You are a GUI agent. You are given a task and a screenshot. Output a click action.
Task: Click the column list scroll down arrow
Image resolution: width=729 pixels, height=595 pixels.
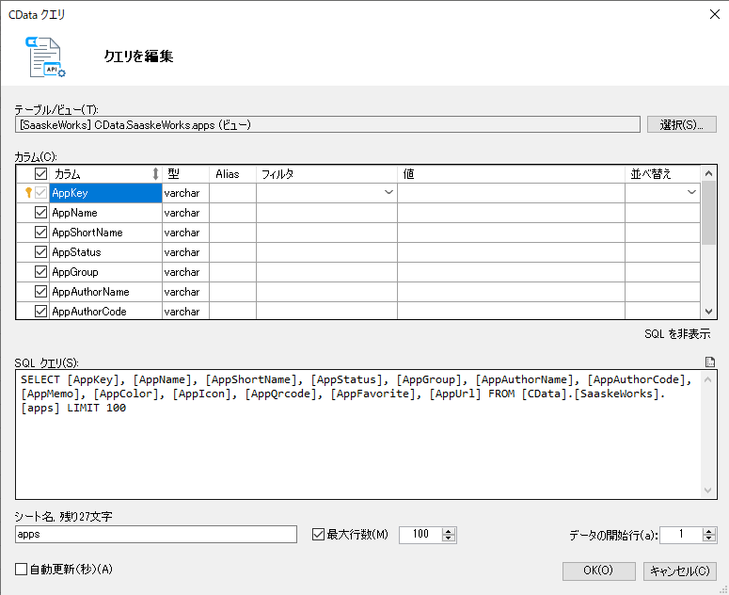[708, 312]
